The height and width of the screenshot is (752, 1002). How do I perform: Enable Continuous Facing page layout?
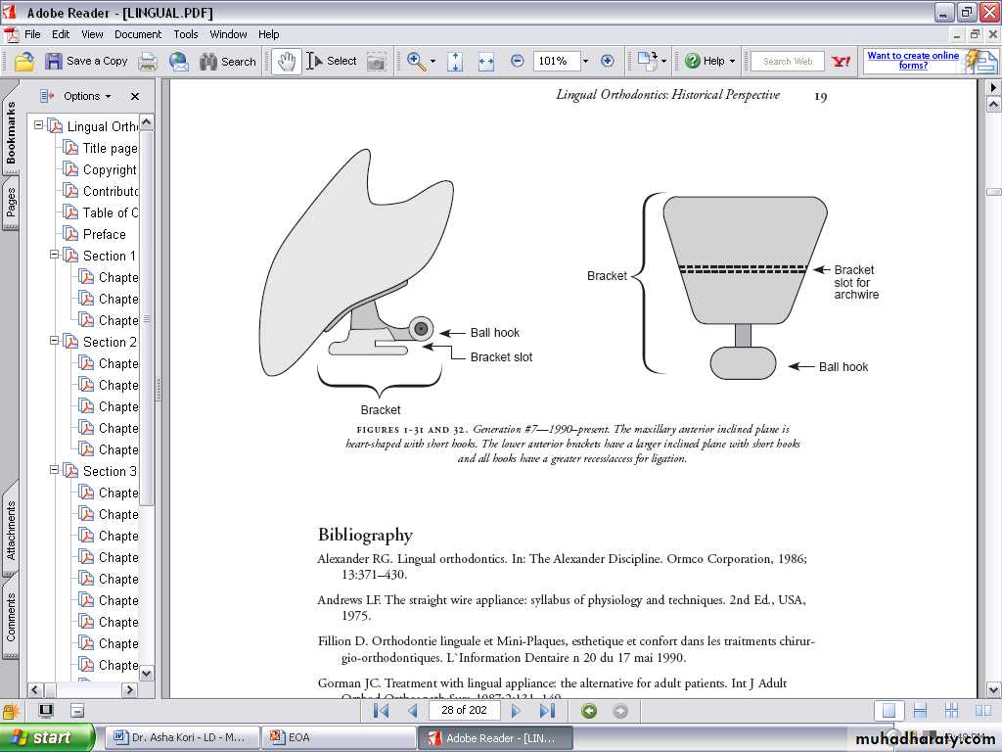pyautogui.click(x=951, y=711)
